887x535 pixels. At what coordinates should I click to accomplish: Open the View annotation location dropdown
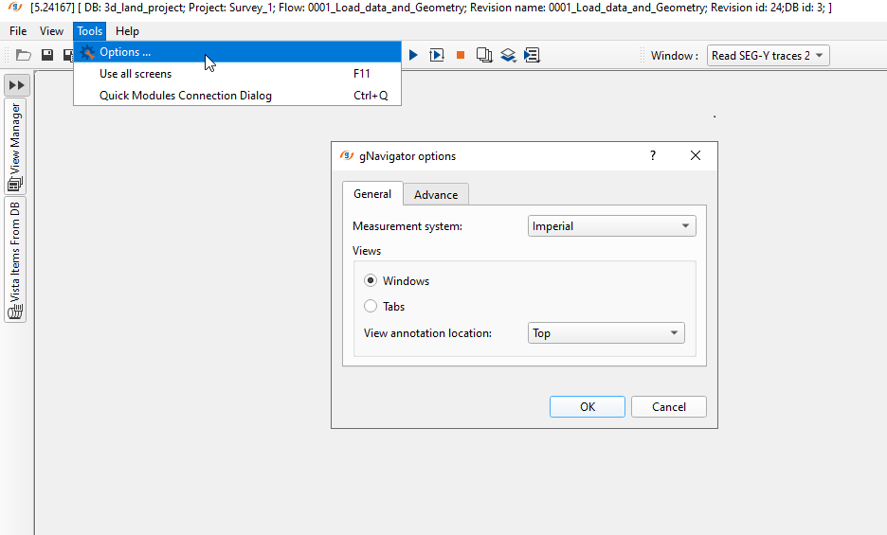(606, 333)
